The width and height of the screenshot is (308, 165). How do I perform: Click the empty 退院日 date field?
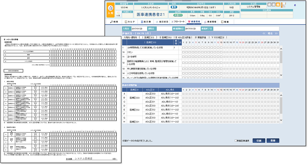point(164,29)
